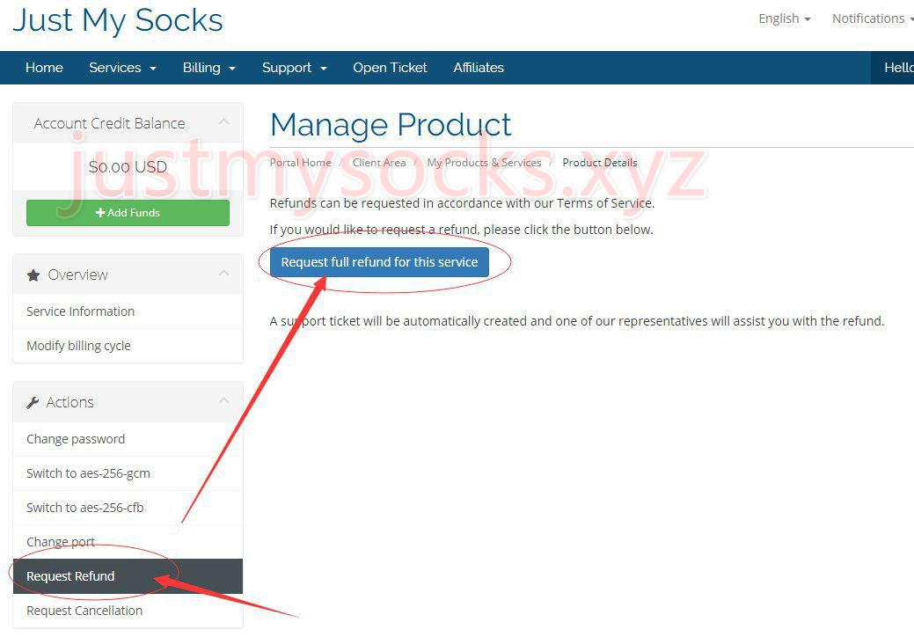Click Portal Home breadcrumb
This screenshot has height=637, width=914.
tap(300, 163)
